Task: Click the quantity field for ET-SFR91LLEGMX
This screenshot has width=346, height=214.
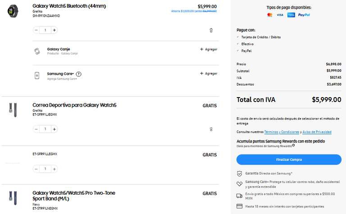Action: point(45,169)
